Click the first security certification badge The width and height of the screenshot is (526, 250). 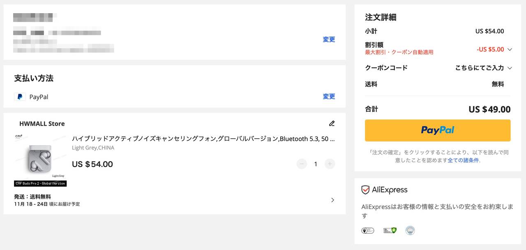(x=367, y=231)
